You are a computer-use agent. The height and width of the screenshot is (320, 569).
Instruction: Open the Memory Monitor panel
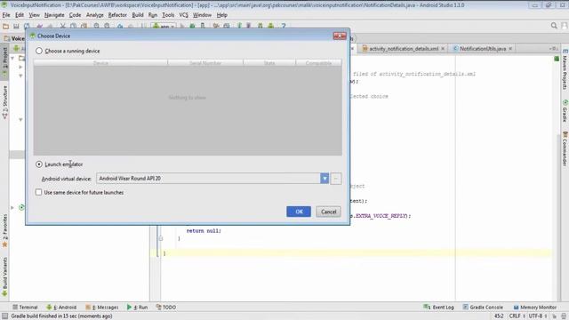pyautogui.click(x=535, y=307)
